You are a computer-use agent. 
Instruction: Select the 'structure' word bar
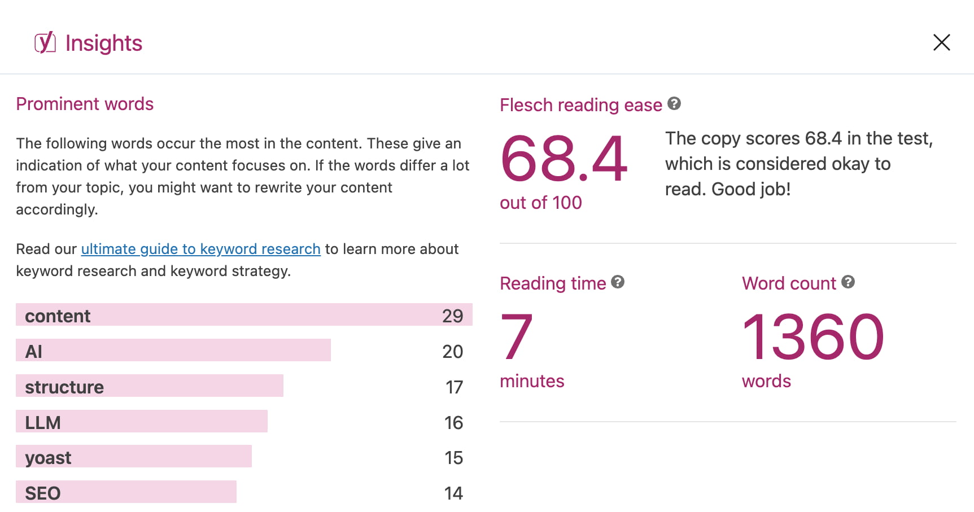149,386
